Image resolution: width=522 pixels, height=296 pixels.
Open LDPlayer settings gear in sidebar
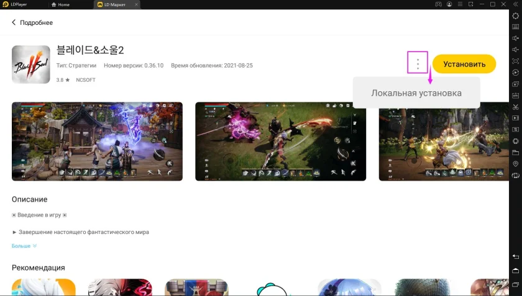[x=515, y=16]
